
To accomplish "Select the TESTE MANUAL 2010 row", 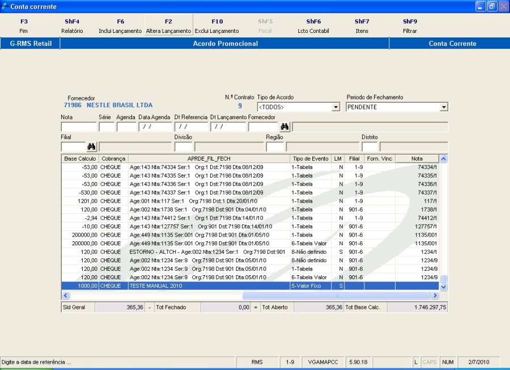I will 250,285.
